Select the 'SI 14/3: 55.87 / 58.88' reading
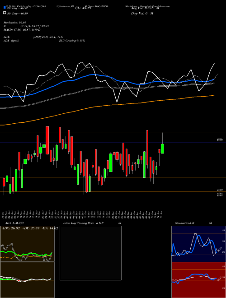The width and height of the screenshot is (226, 298). [x=35, y=26]
